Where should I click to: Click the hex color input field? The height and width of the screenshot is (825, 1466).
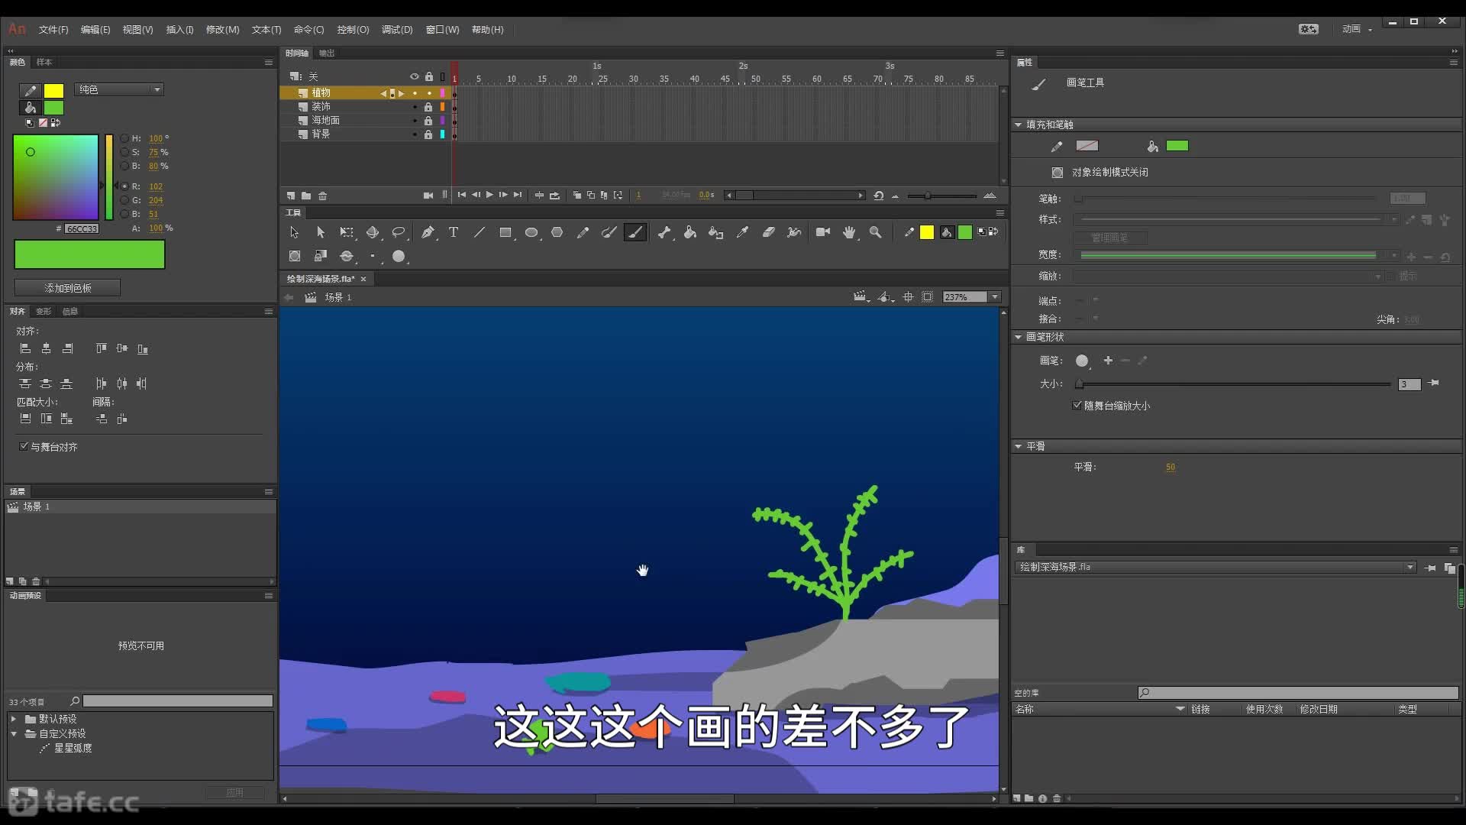[81, 228]
